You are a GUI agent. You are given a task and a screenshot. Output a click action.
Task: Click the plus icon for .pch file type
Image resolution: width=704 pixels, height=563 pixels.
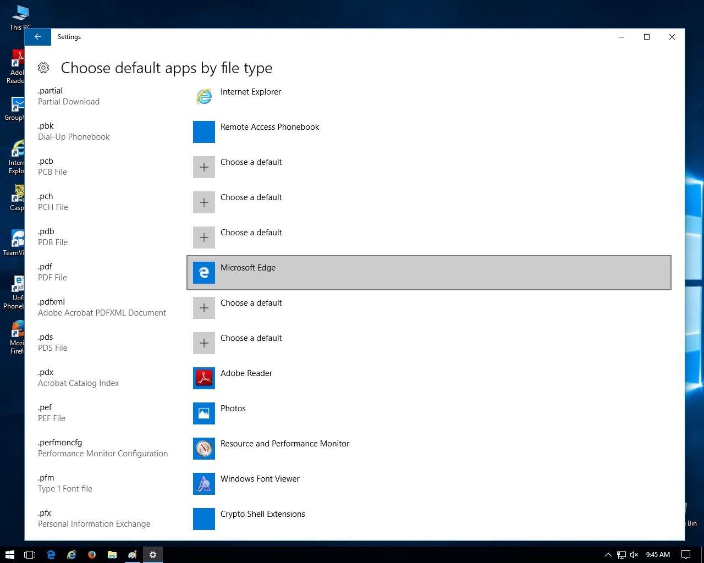204,202
